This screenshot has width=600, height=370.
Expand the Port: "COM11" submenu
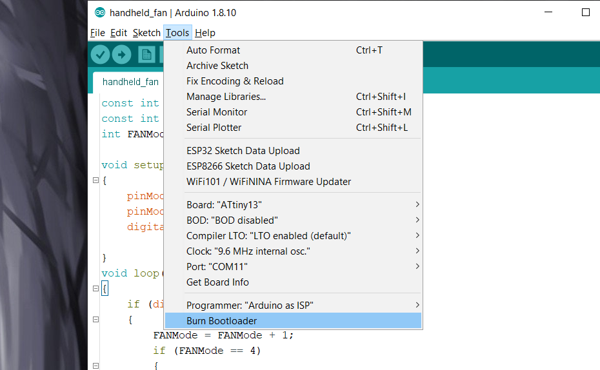294,267
